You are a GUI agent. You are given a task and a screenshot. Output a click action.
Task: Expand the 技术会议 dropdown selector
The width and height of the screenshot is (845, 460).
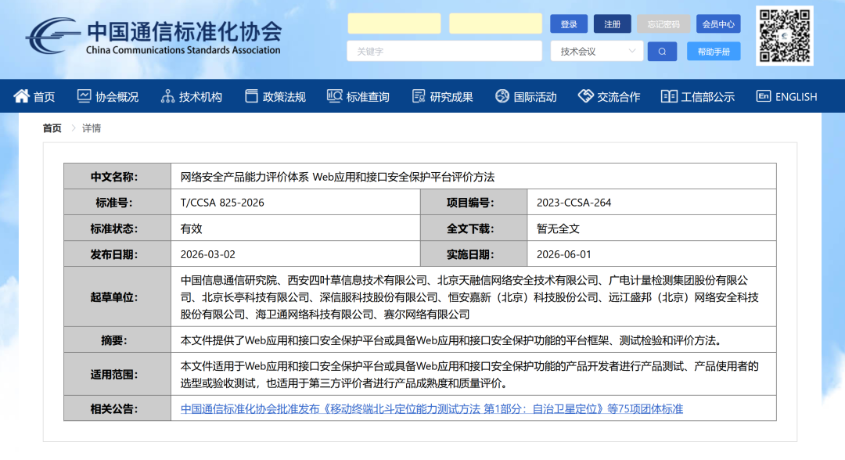coord(596,51)
